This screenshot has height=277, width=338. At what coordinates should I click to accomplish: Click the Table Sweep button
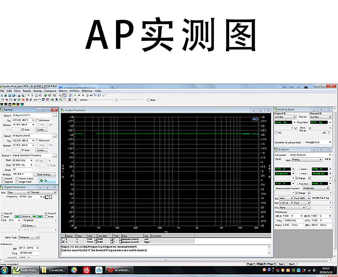pyautogui.click(x=45, y=174)
